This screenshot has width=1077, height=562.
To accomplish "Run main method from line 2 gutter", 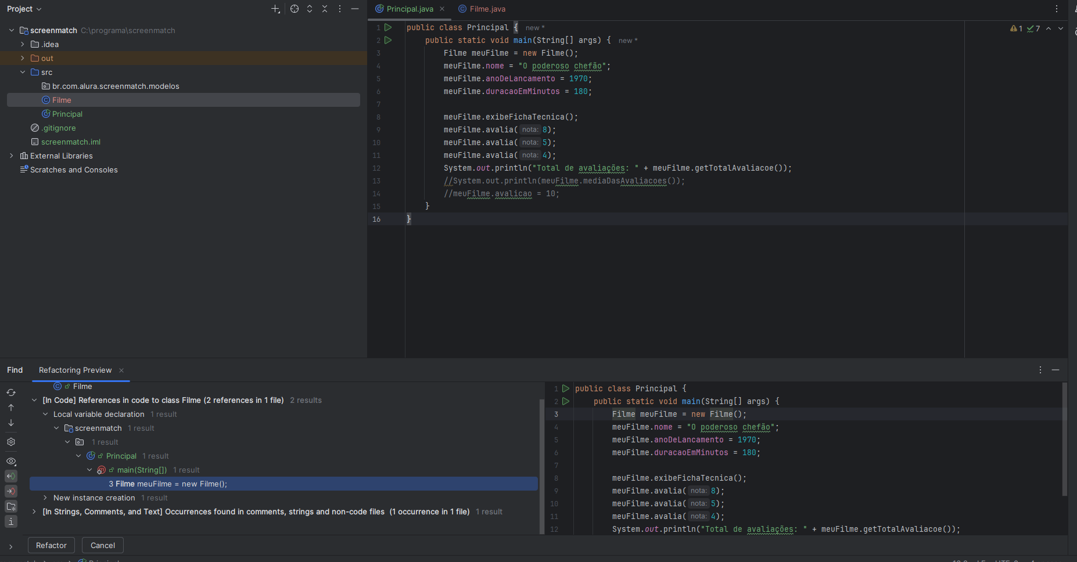I will point(388,40).
